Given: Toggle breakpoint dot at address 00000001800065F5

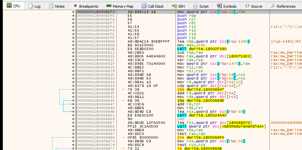Looking at the screenshot, I should (x=73, y=15).
